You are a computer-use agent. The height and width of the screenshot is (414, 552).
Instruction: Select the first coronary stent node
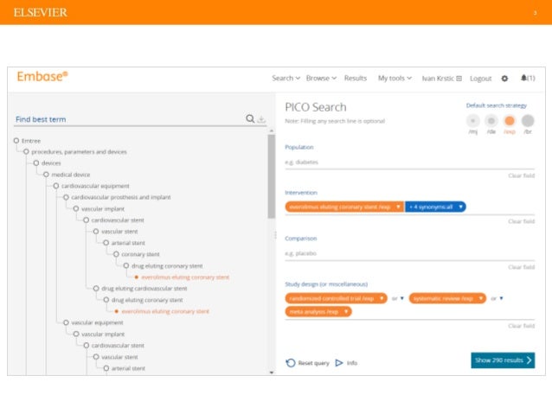tap(136, 254)
